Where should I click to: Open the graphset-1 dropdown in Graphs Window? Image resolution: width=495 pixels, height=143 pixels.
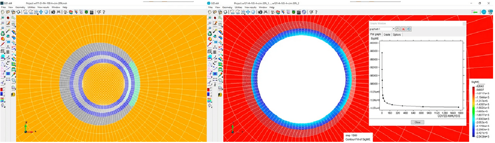coord(394,29)
